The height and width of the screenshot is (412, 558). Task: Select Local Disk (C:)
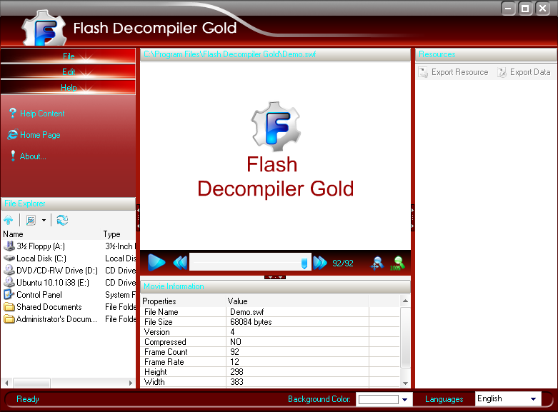point(41,258)
